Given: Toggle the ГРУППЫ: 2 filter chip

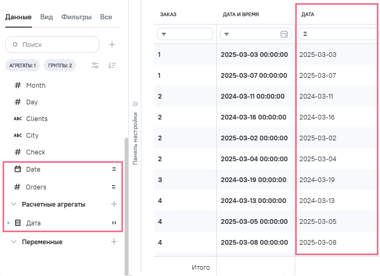Looking at the screenshot, I should [60, 65].
